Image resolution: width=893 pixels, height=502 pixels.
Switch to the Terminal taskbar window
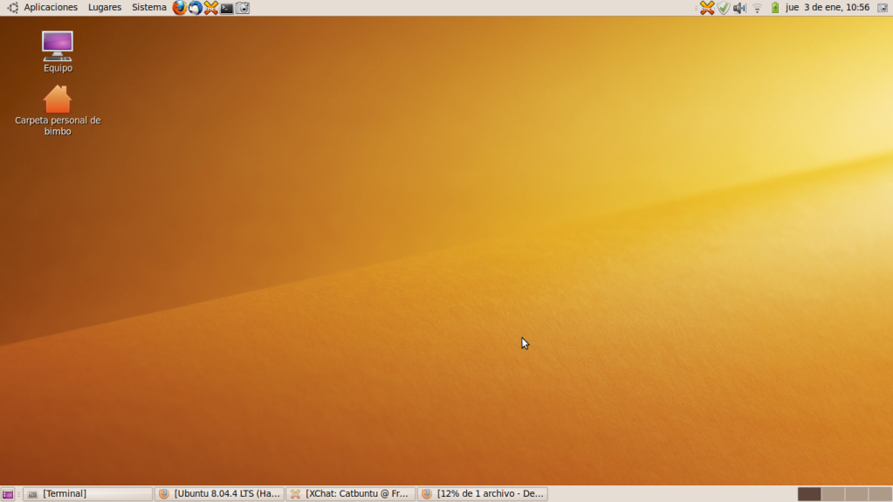(87, 494)
